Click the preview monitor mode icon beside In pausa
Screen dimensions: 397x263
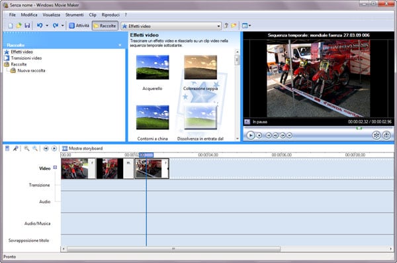click(x=247, y=122)
